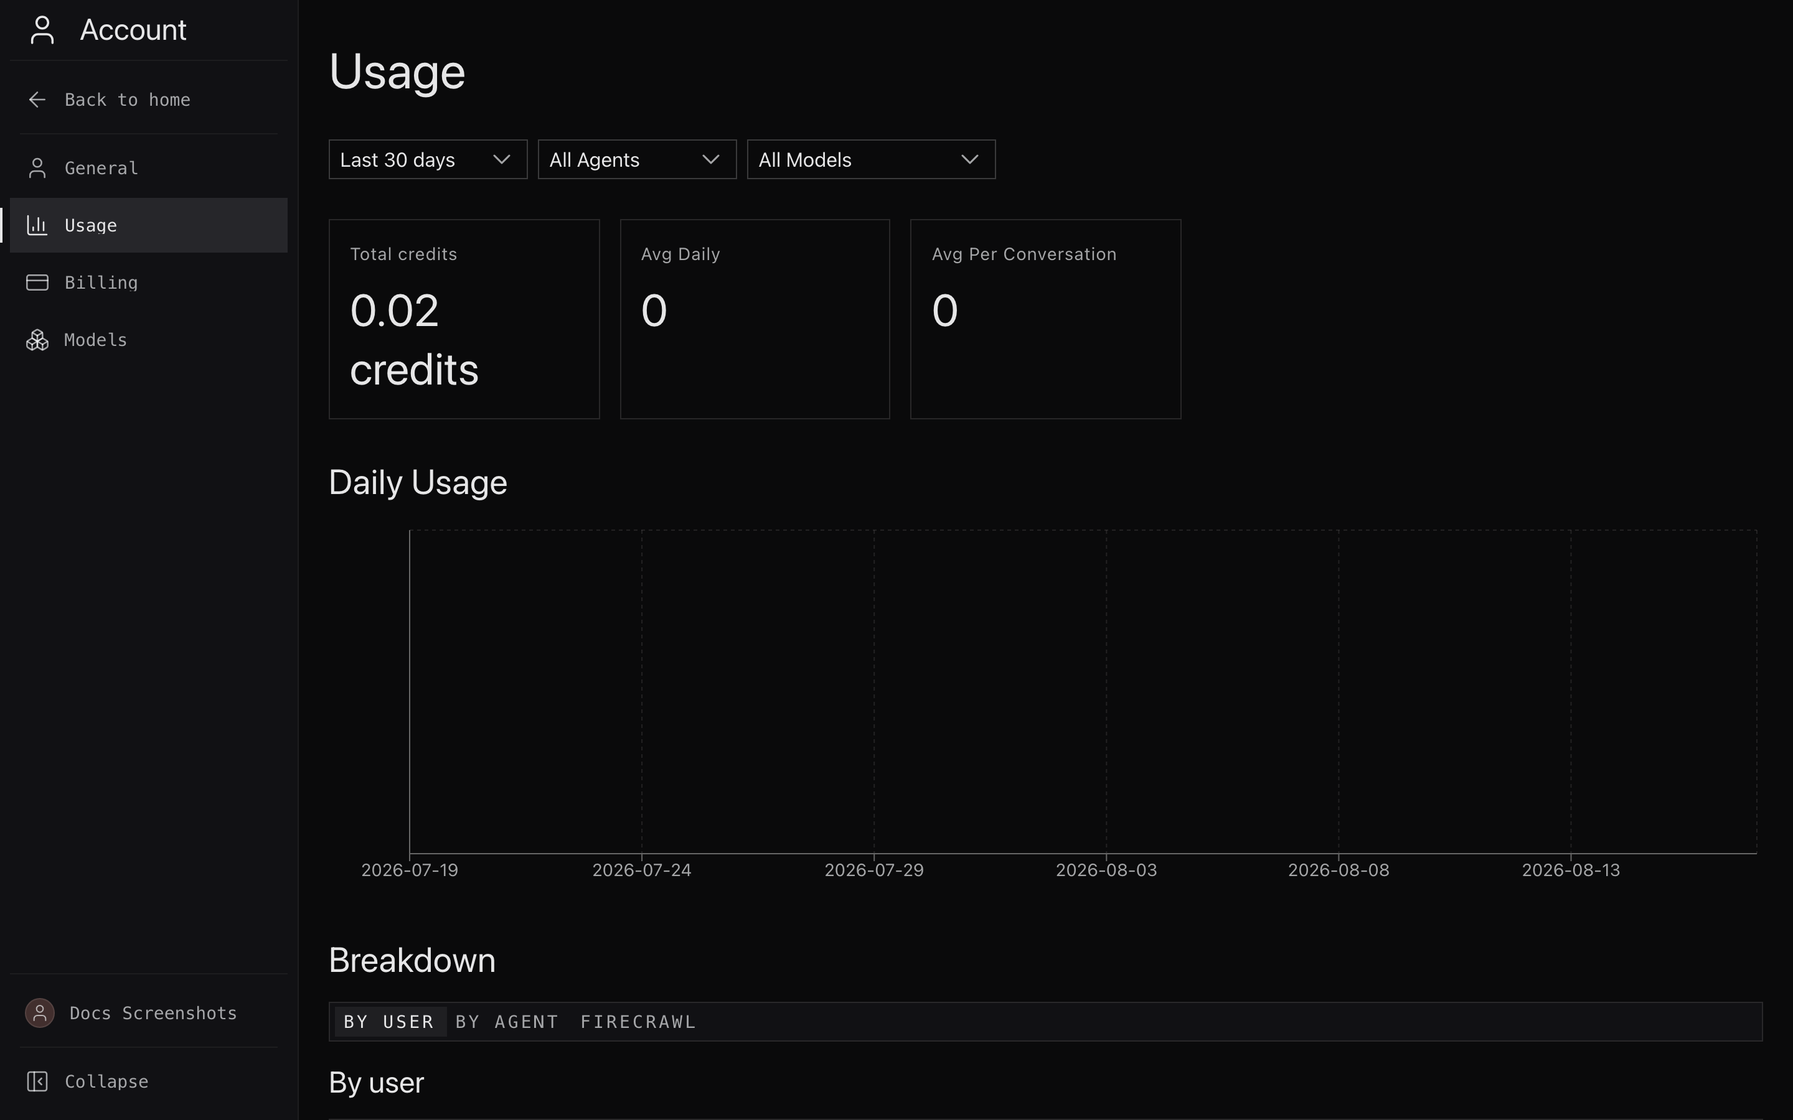
Task: Go to Back to home link
Action: pyautogui.click(x=128, y=100)
